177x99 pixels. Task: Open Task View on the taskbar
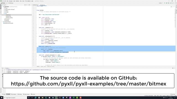point(32,98)
